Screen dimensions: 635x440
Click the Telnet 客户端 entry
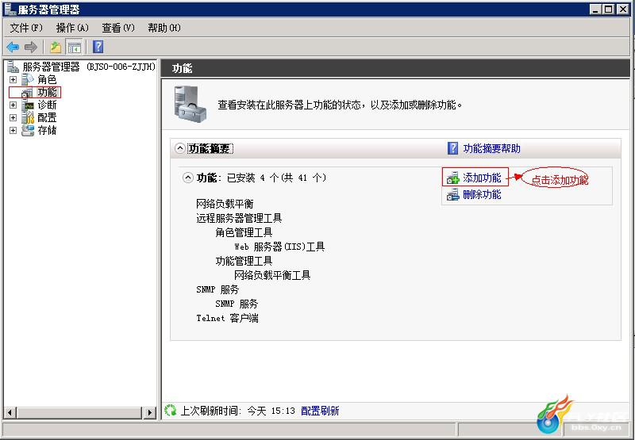[x=227, y=318]
